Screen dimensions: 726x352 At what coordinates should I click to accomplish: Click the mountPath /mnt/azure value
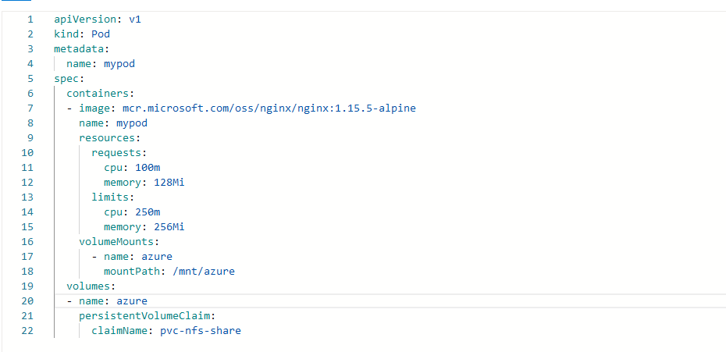203,272
